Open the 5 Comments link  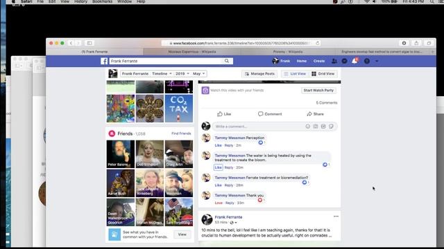(x=327, y=103)
